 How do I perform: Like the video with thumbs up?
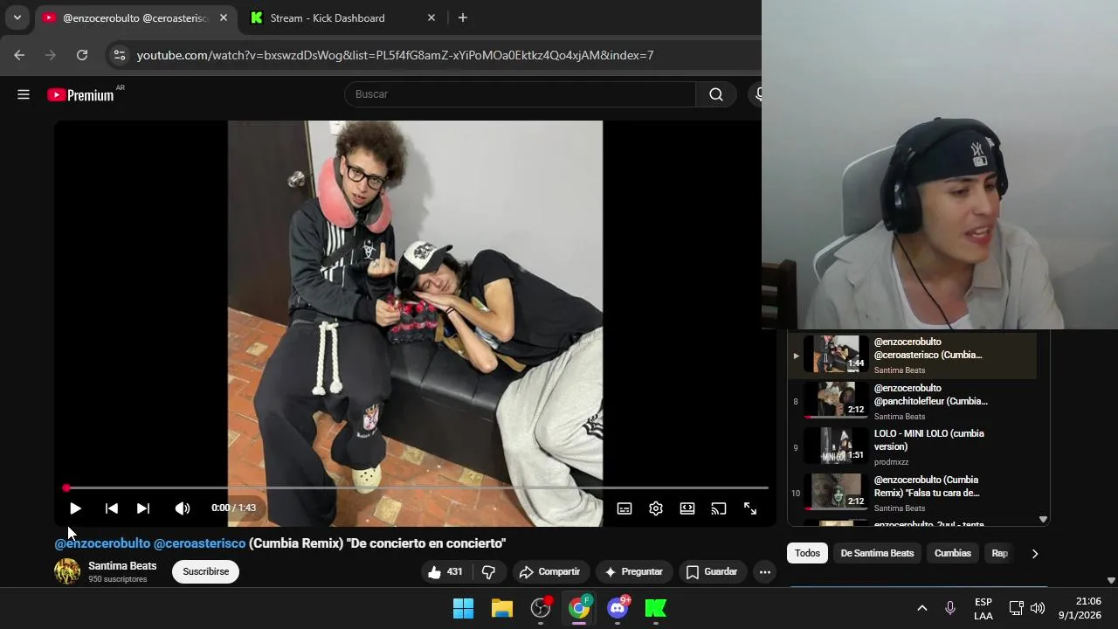pos(445,572)
